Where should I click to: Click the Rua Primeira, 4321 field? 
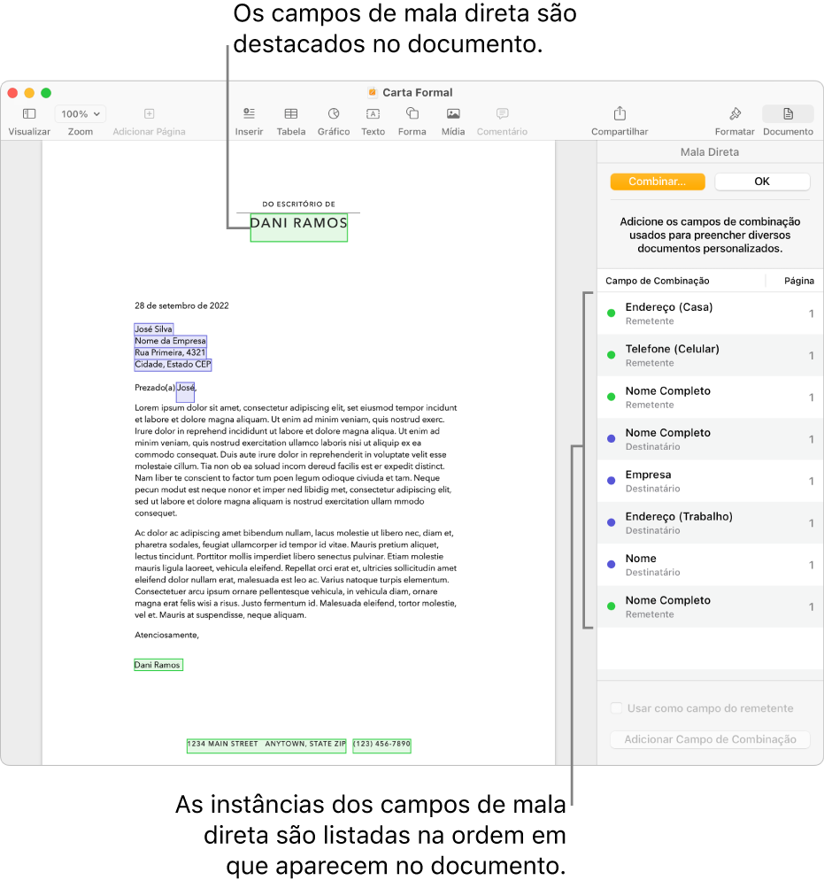click(170, 352)
